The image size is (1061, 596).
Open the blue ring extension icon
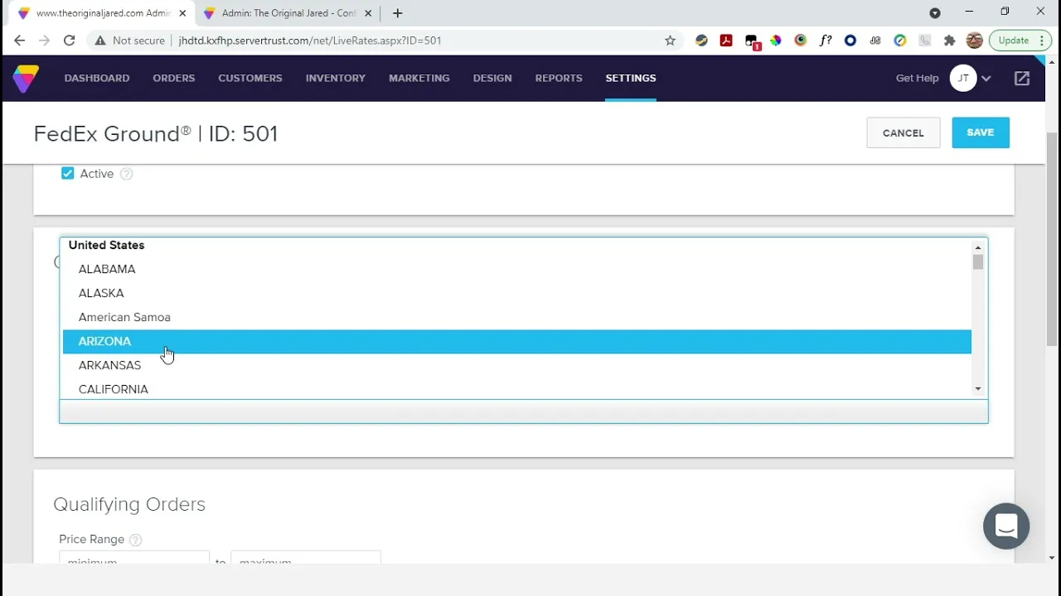[850, 41]
